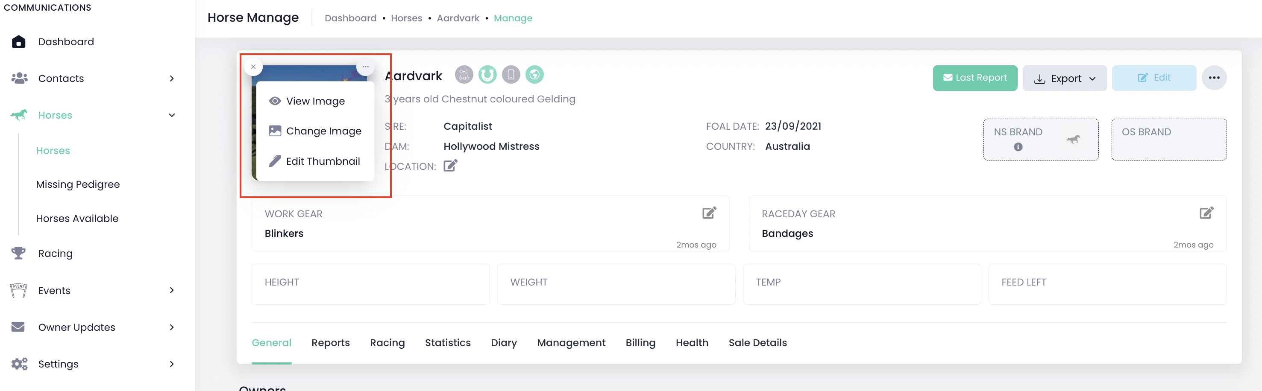Expand the Owner Updates menu
1262x391 pixels.
[x=171, y=327]
